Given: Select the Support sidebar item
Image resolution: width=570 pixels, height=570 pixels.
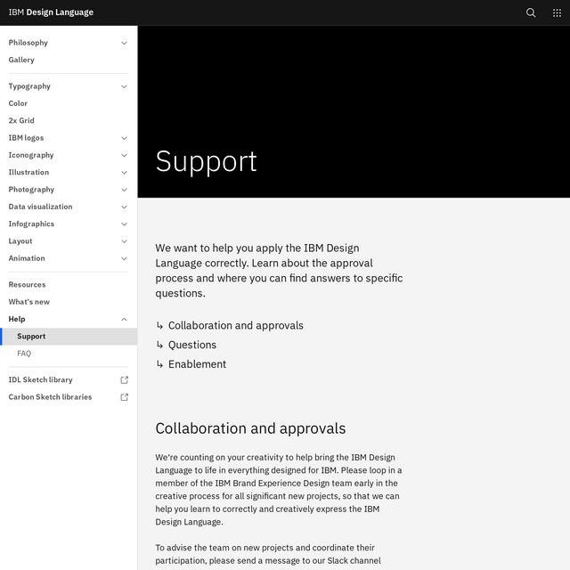Looking at the screenshot, I should pyautogui.click(x=69, y=337).
